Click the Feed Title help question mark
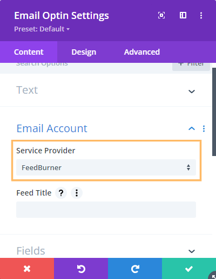216x279 pixels. pos(61,193)
